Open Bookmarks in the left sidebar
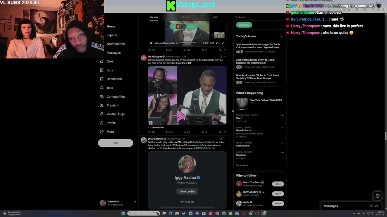This screenshot has height=217, width=387. 111,79
